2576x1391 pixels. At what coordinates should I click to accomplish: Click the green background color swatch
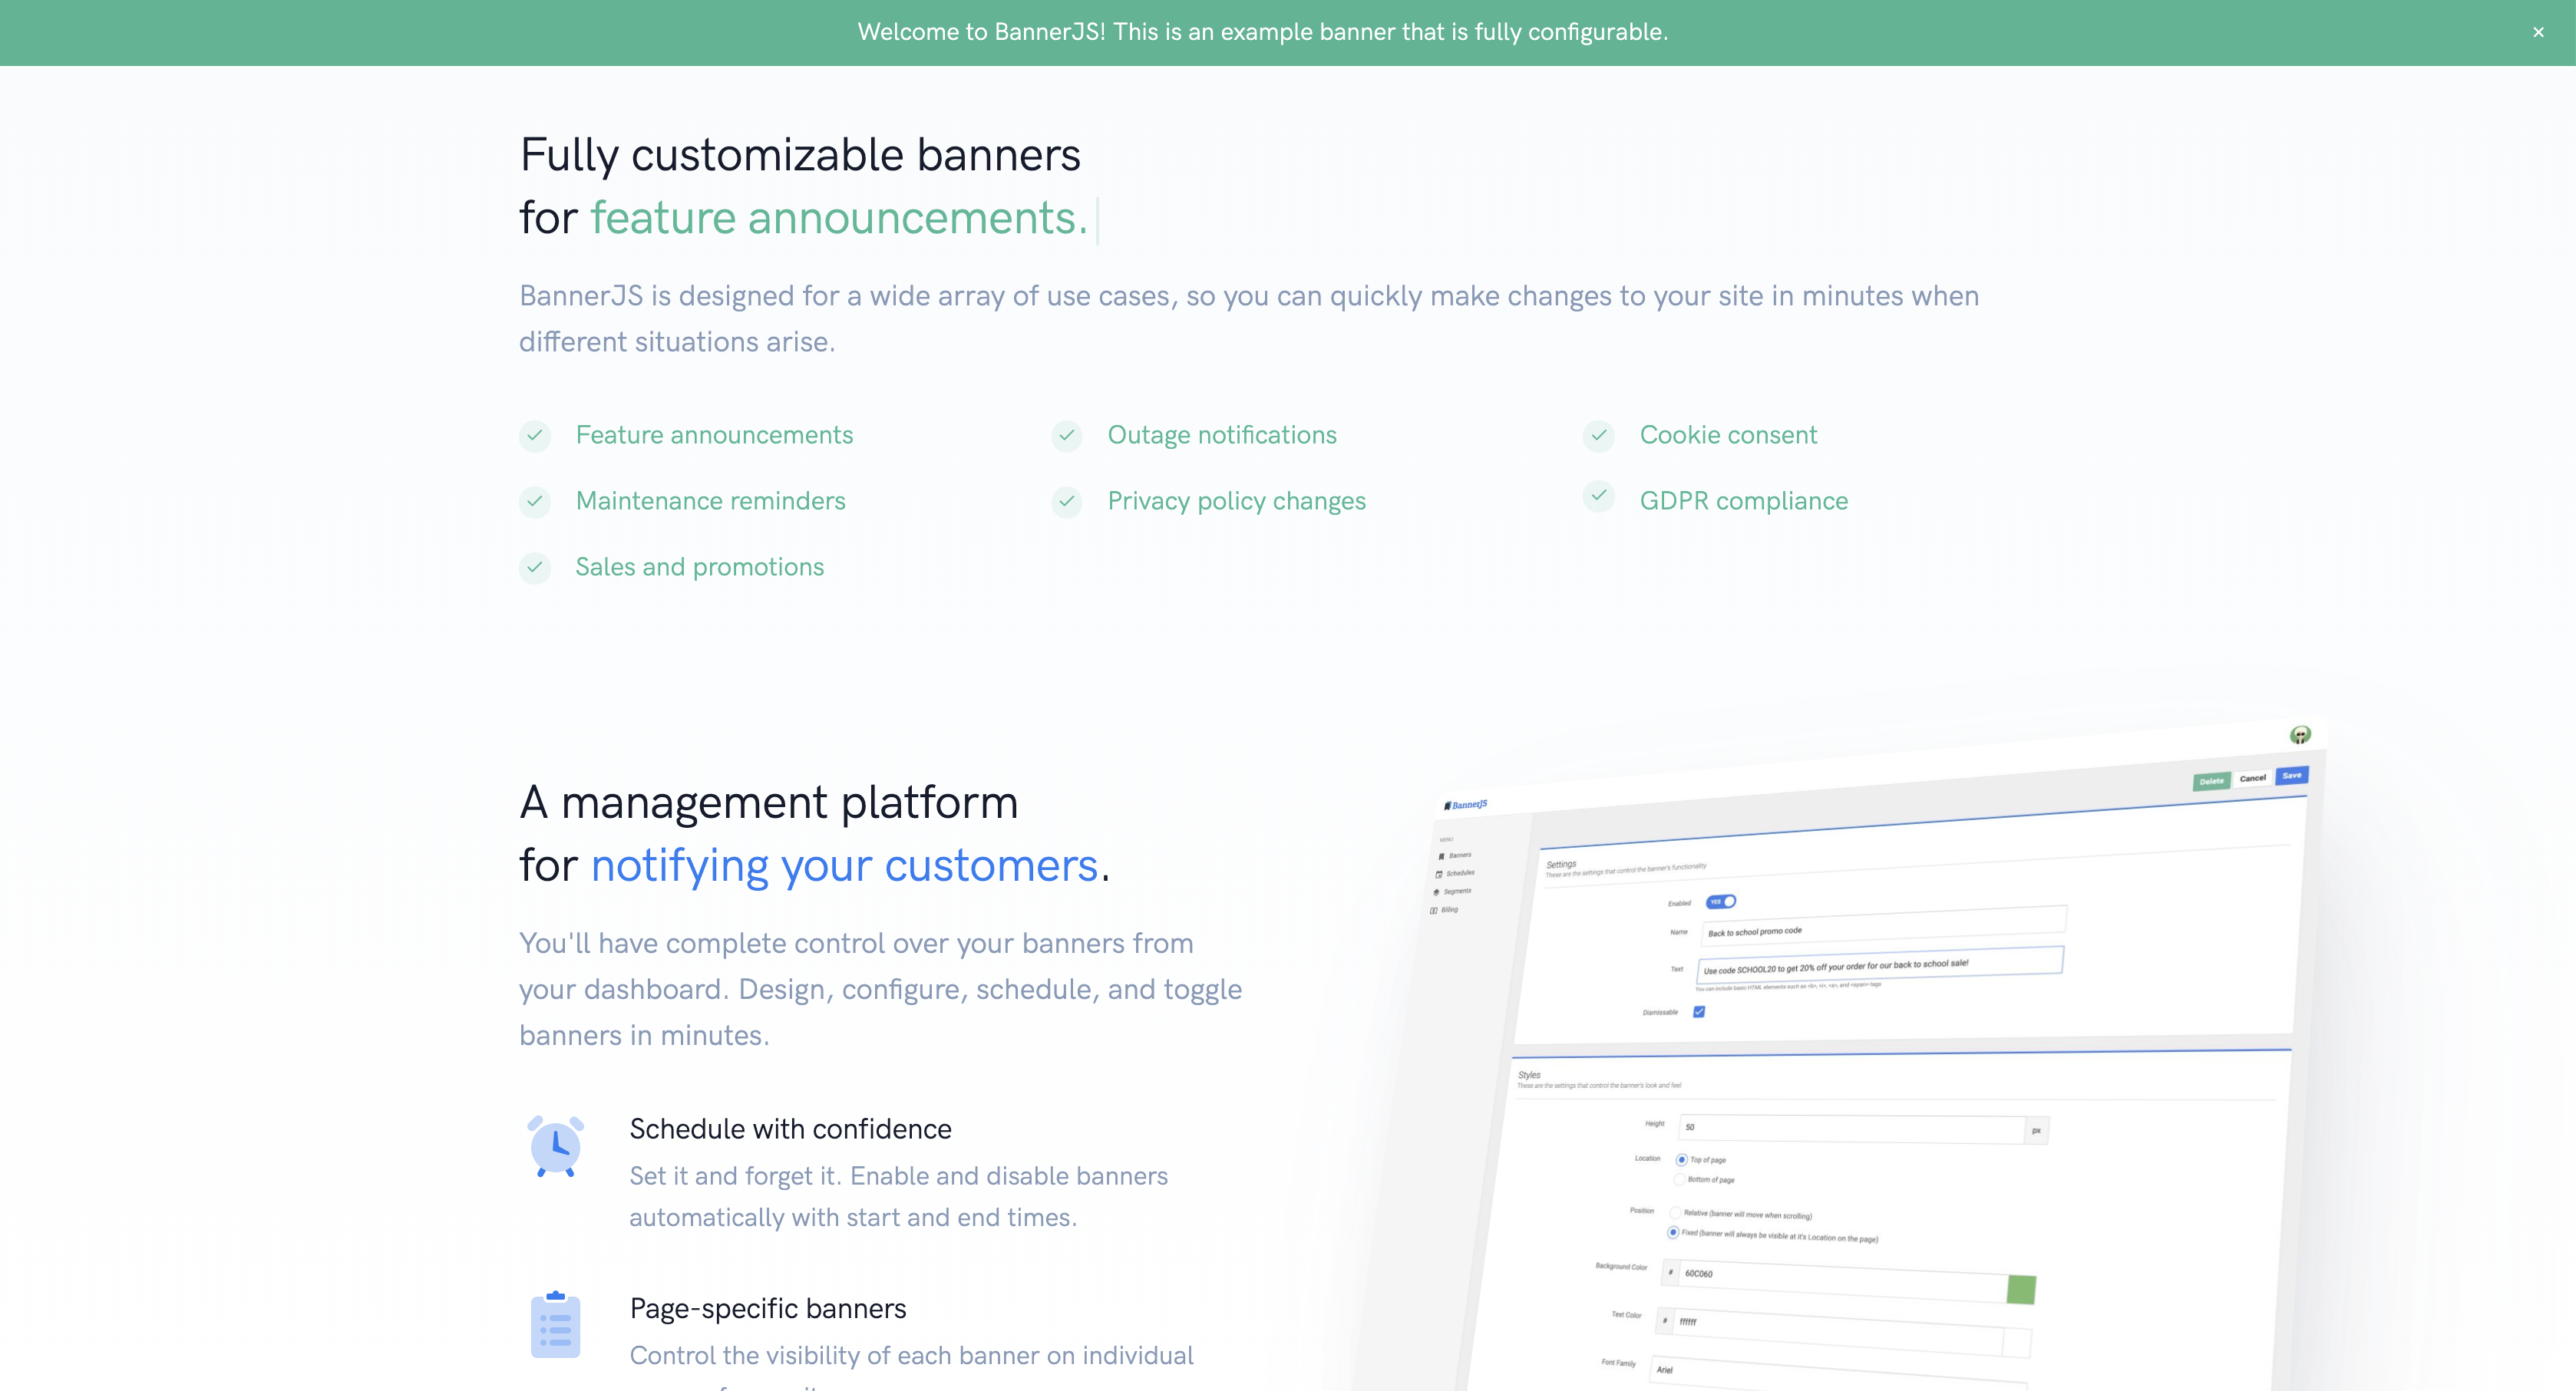click(2020, 1289)
